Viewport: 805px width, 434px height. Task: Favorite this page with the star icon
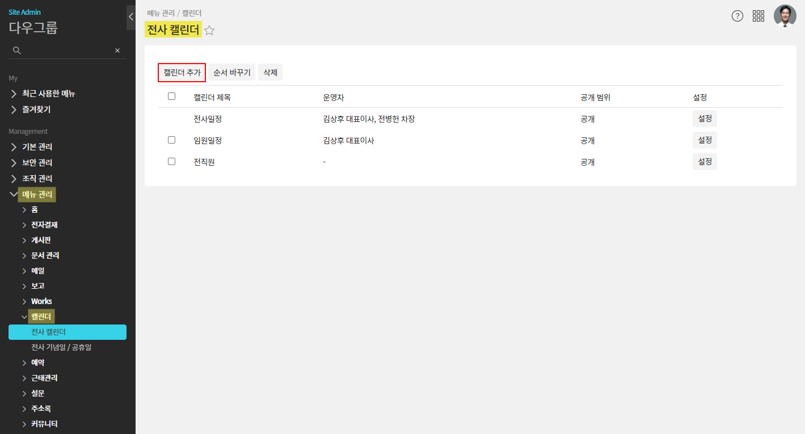pos(209,31)
